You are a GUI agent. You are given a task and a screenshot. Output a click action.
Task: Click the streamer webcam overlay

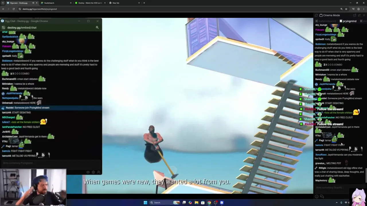[x=33, y=187]
